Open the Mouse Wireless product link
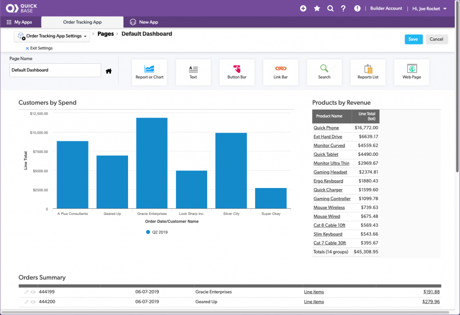Viewport: 460px width, 315px height. point(329,207)
